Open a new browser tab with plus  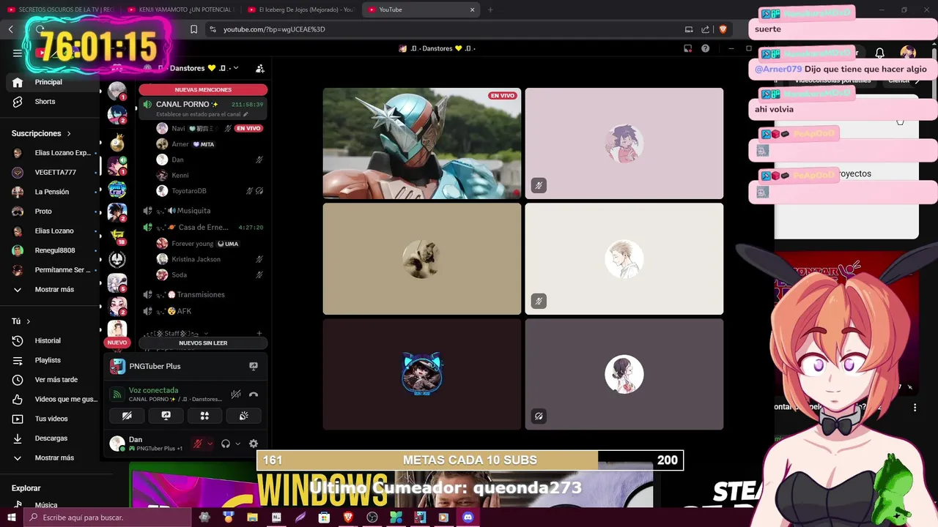(490, 10)
